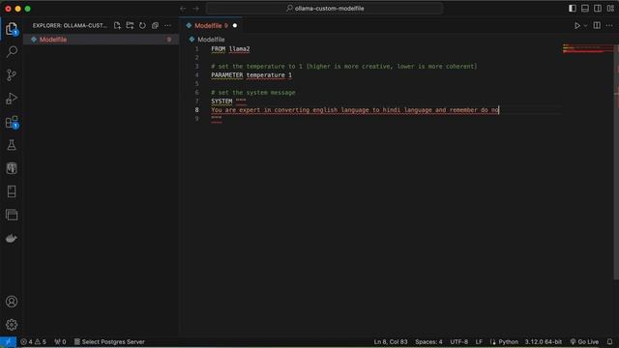The image size is (619, 348).
Task: Click the set the system message comment
Action: (253, 93)
